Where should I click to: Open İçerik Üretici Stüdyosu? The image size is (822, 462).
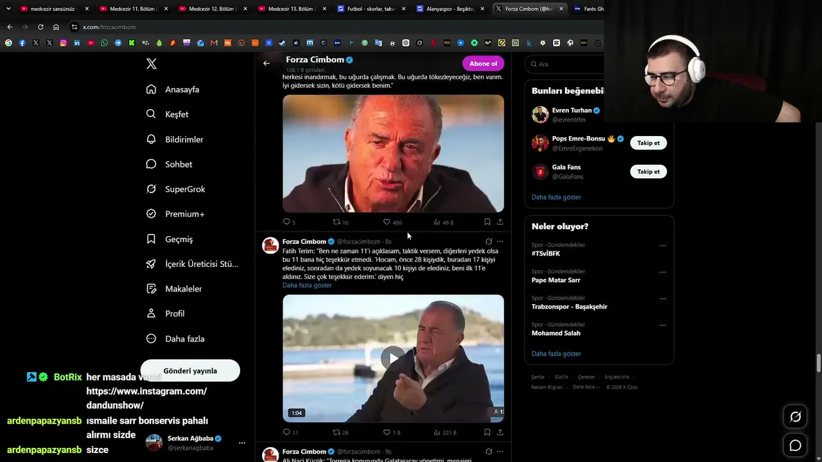192,264
